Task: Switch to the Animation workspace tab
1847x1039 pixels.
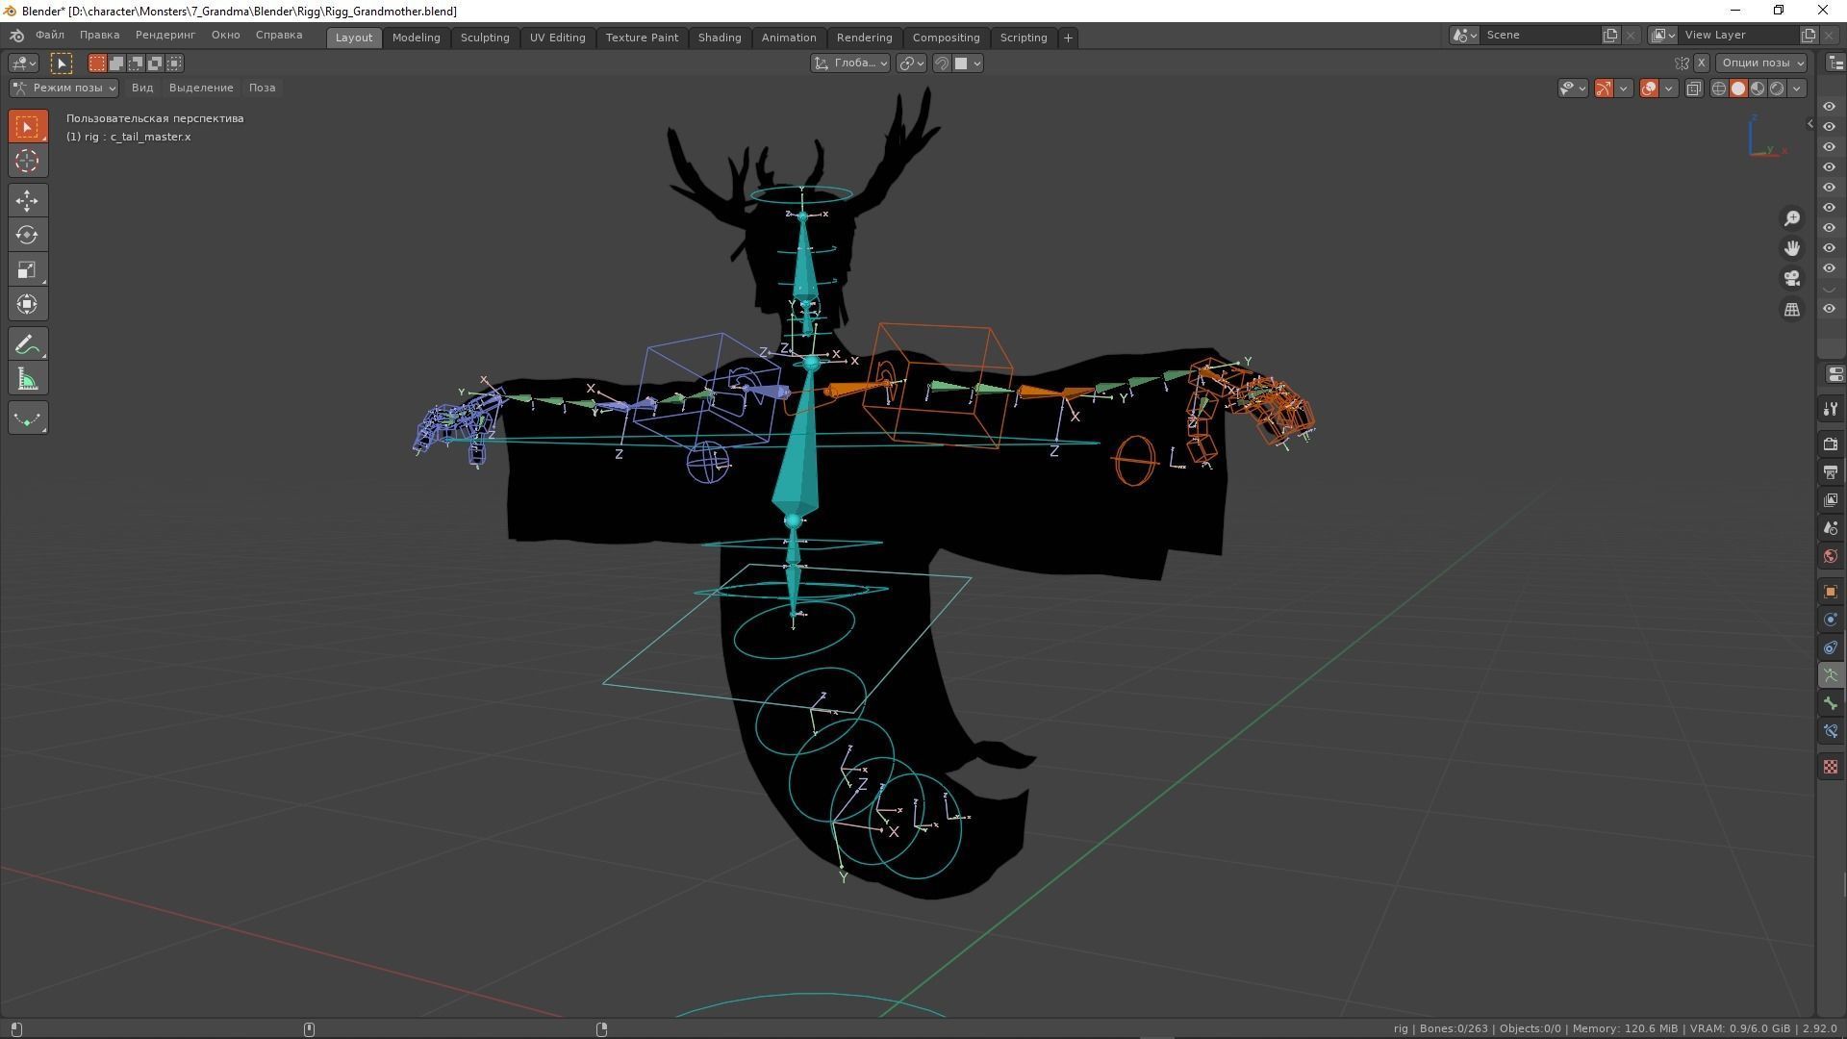Action: point(788,38)
